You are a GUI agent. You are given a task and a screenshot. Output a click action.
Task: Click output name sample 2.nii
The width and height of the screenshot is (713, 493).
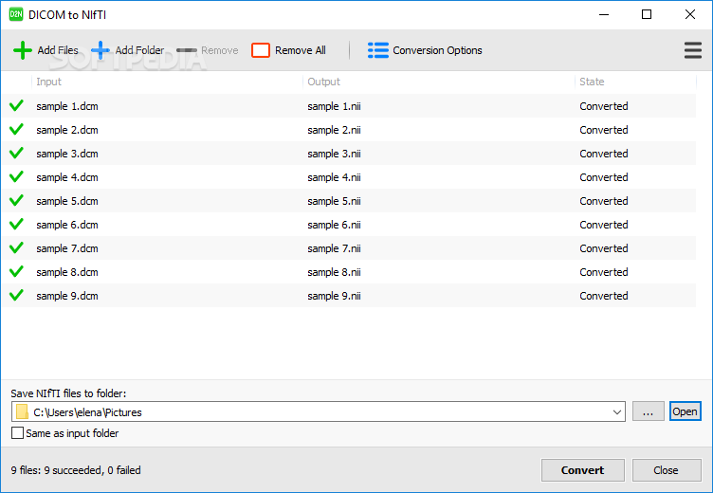(x=334, y=130)
